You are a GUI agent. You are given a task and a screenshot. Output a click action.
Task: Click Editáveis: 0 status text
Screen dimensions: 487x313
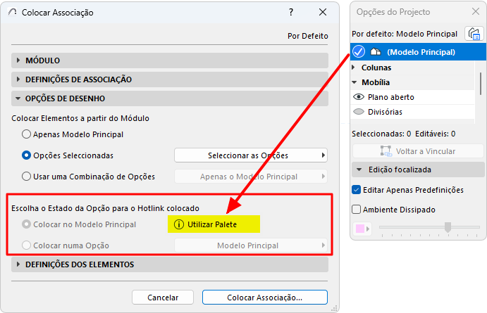coord(435,134)
